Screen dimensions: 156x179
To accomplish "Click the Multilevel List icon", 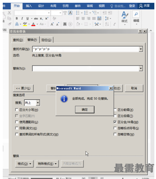I will (94, 13).
